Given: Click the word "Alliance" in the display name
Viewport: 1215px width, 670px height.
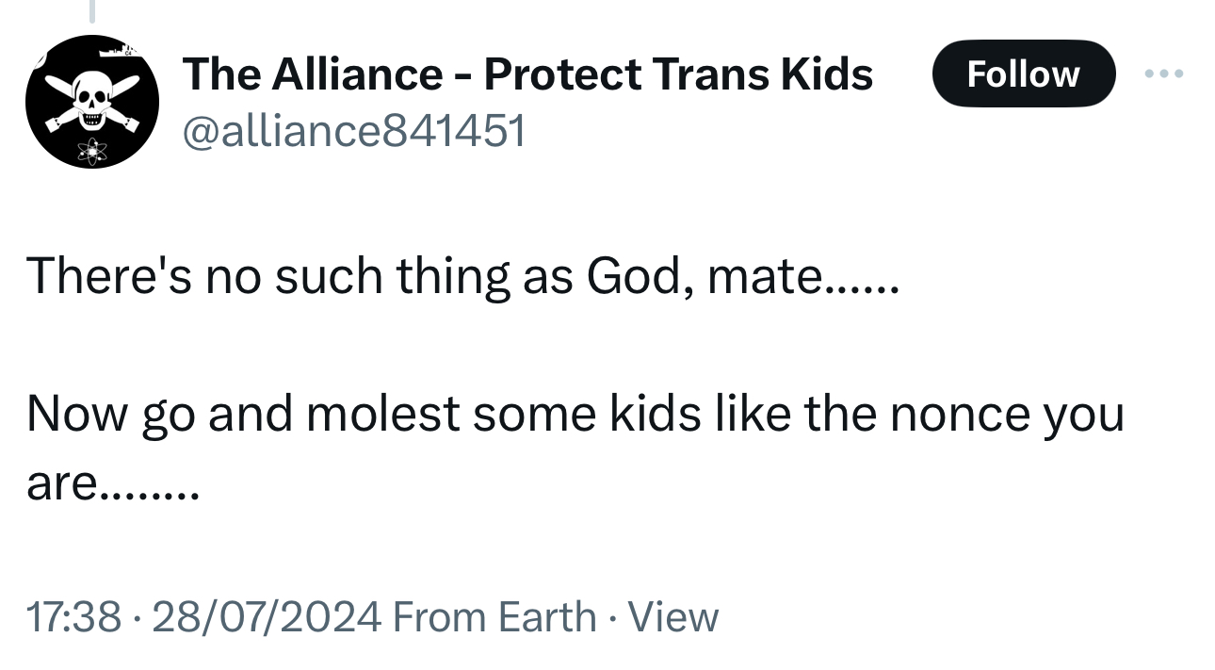Looking at the screenshot, I should [x=357, y=74].
